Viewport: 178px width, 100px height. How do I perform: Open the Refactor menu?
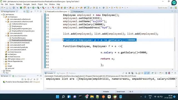tap(19, 4)
